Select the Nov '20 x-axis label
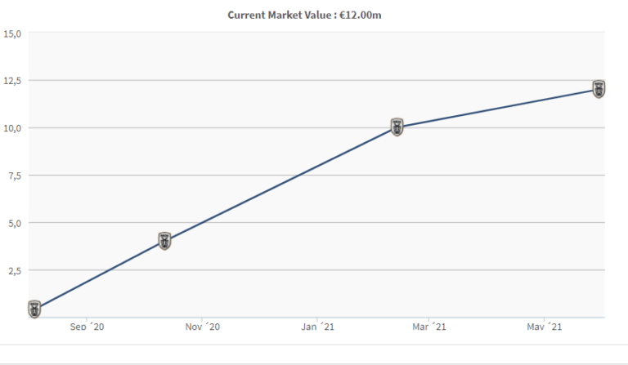 [203, 327]
